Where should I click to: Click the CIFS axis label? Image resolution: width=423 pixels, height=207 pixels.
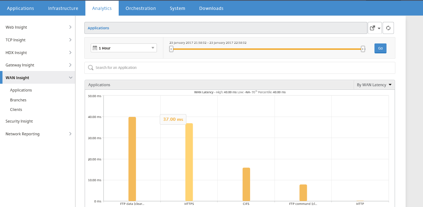246,204
